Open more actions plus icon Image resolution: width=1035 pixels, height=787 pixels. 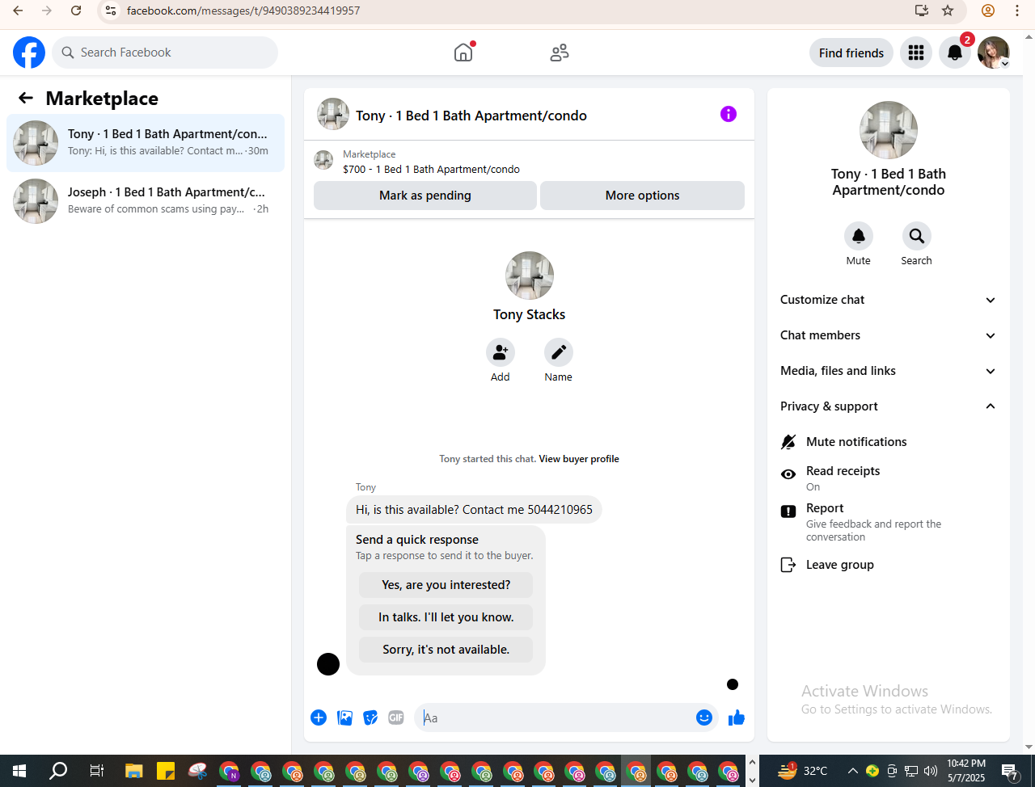(x=319, y=718)
